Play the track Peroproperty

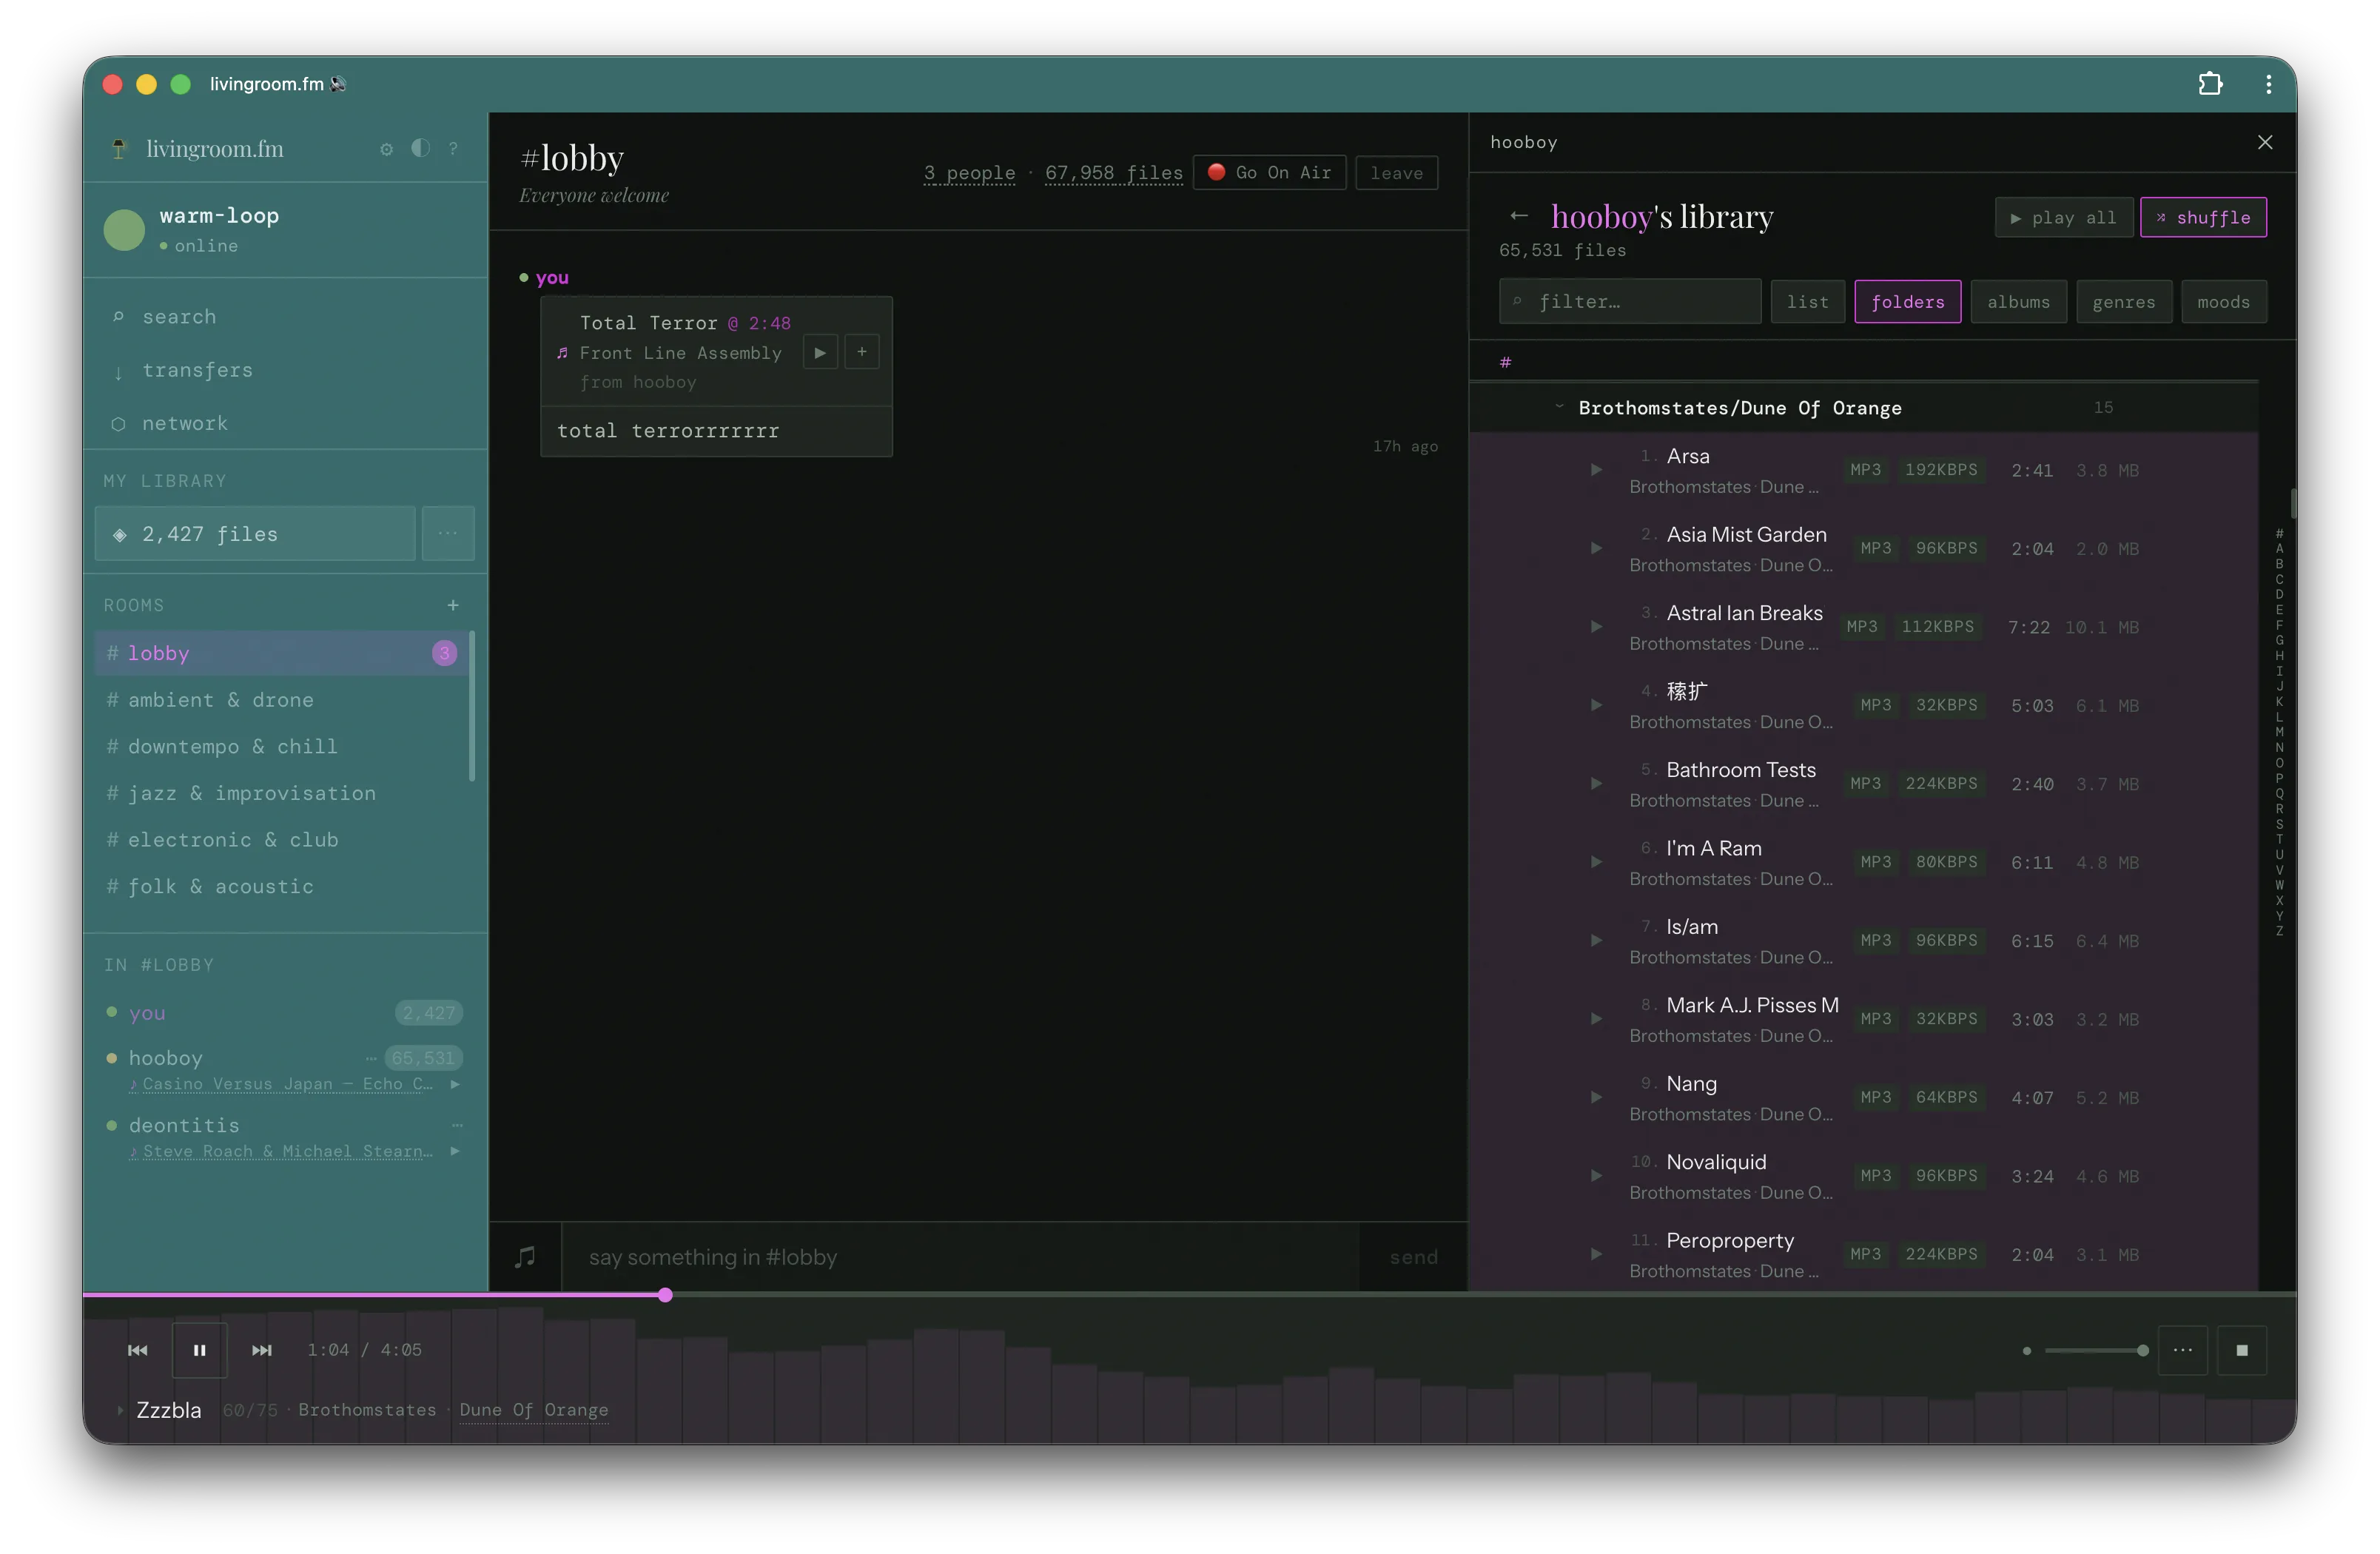point(1596,1254)
